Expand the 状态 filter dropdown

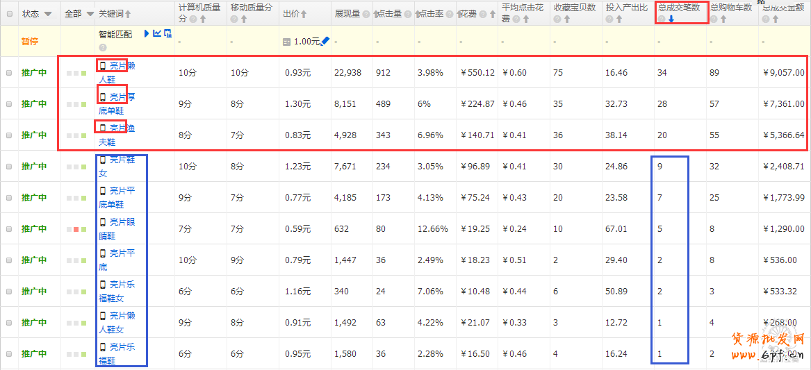coord(48,14)
